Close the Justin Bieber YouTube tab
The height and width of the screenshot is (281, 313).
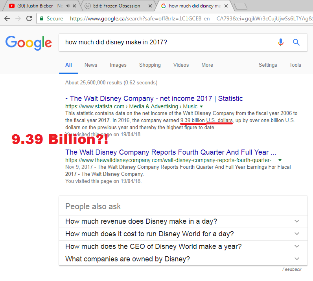[74, 6]
